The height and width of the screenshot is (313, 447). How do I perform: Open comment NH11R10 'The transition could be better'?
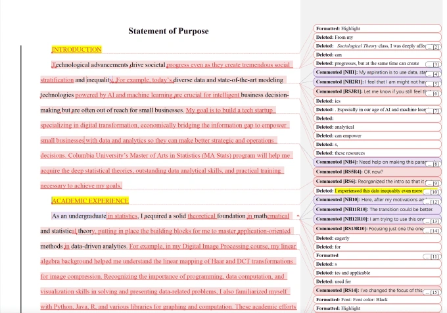[x=377, y=209]
